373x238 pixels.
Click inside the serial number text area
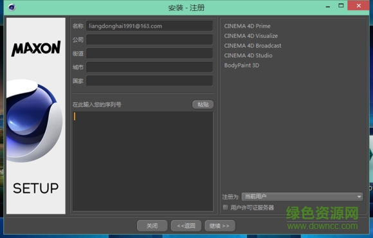coord(143,161)
